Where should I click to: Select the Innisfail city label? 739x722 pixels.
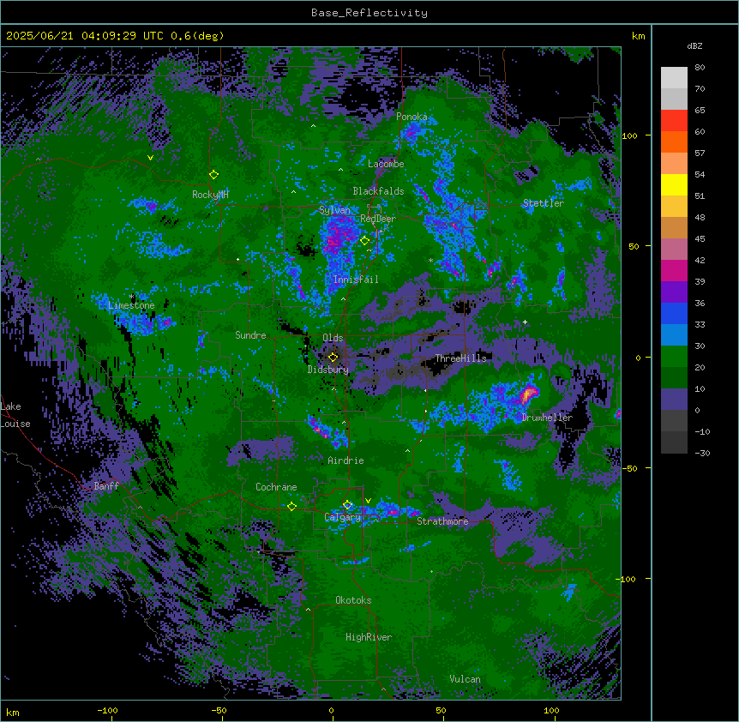click(356, 280)
